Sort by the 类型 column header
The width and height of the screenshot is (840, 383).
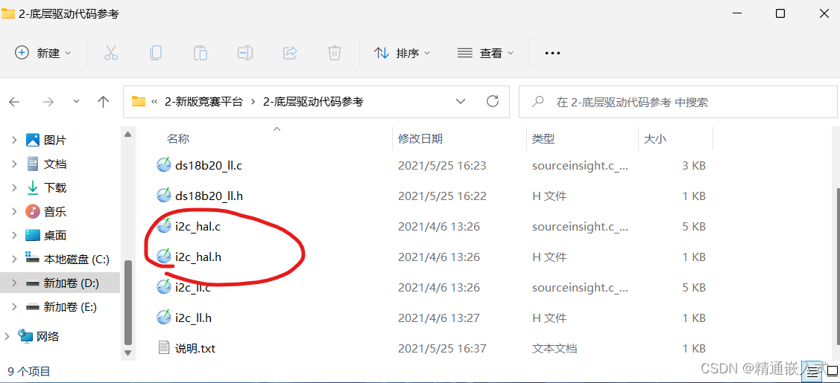(x=543, y=139)
